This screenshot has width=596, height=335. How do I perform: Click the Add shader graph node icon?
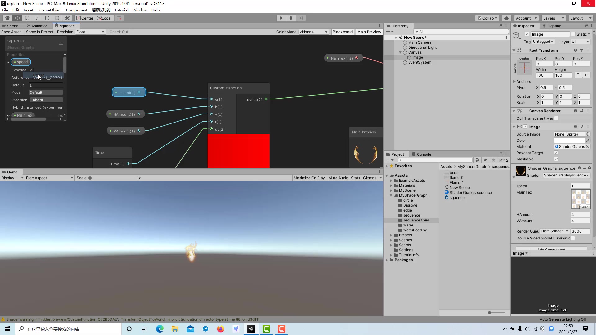click(61, 44)
